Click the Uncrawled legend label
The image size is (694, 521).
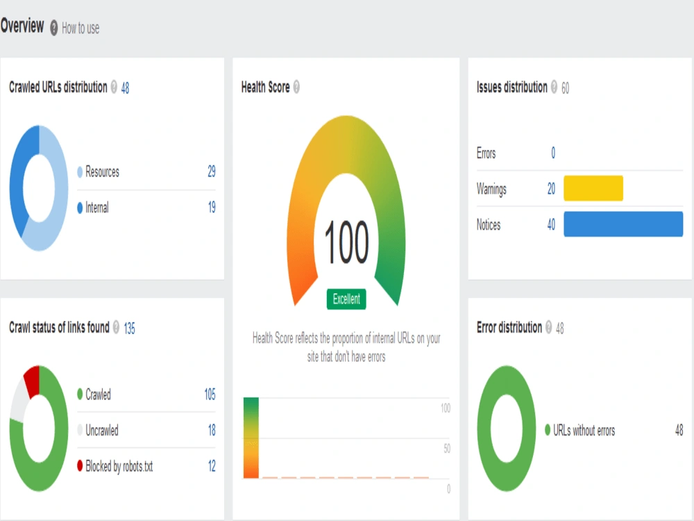102,430
